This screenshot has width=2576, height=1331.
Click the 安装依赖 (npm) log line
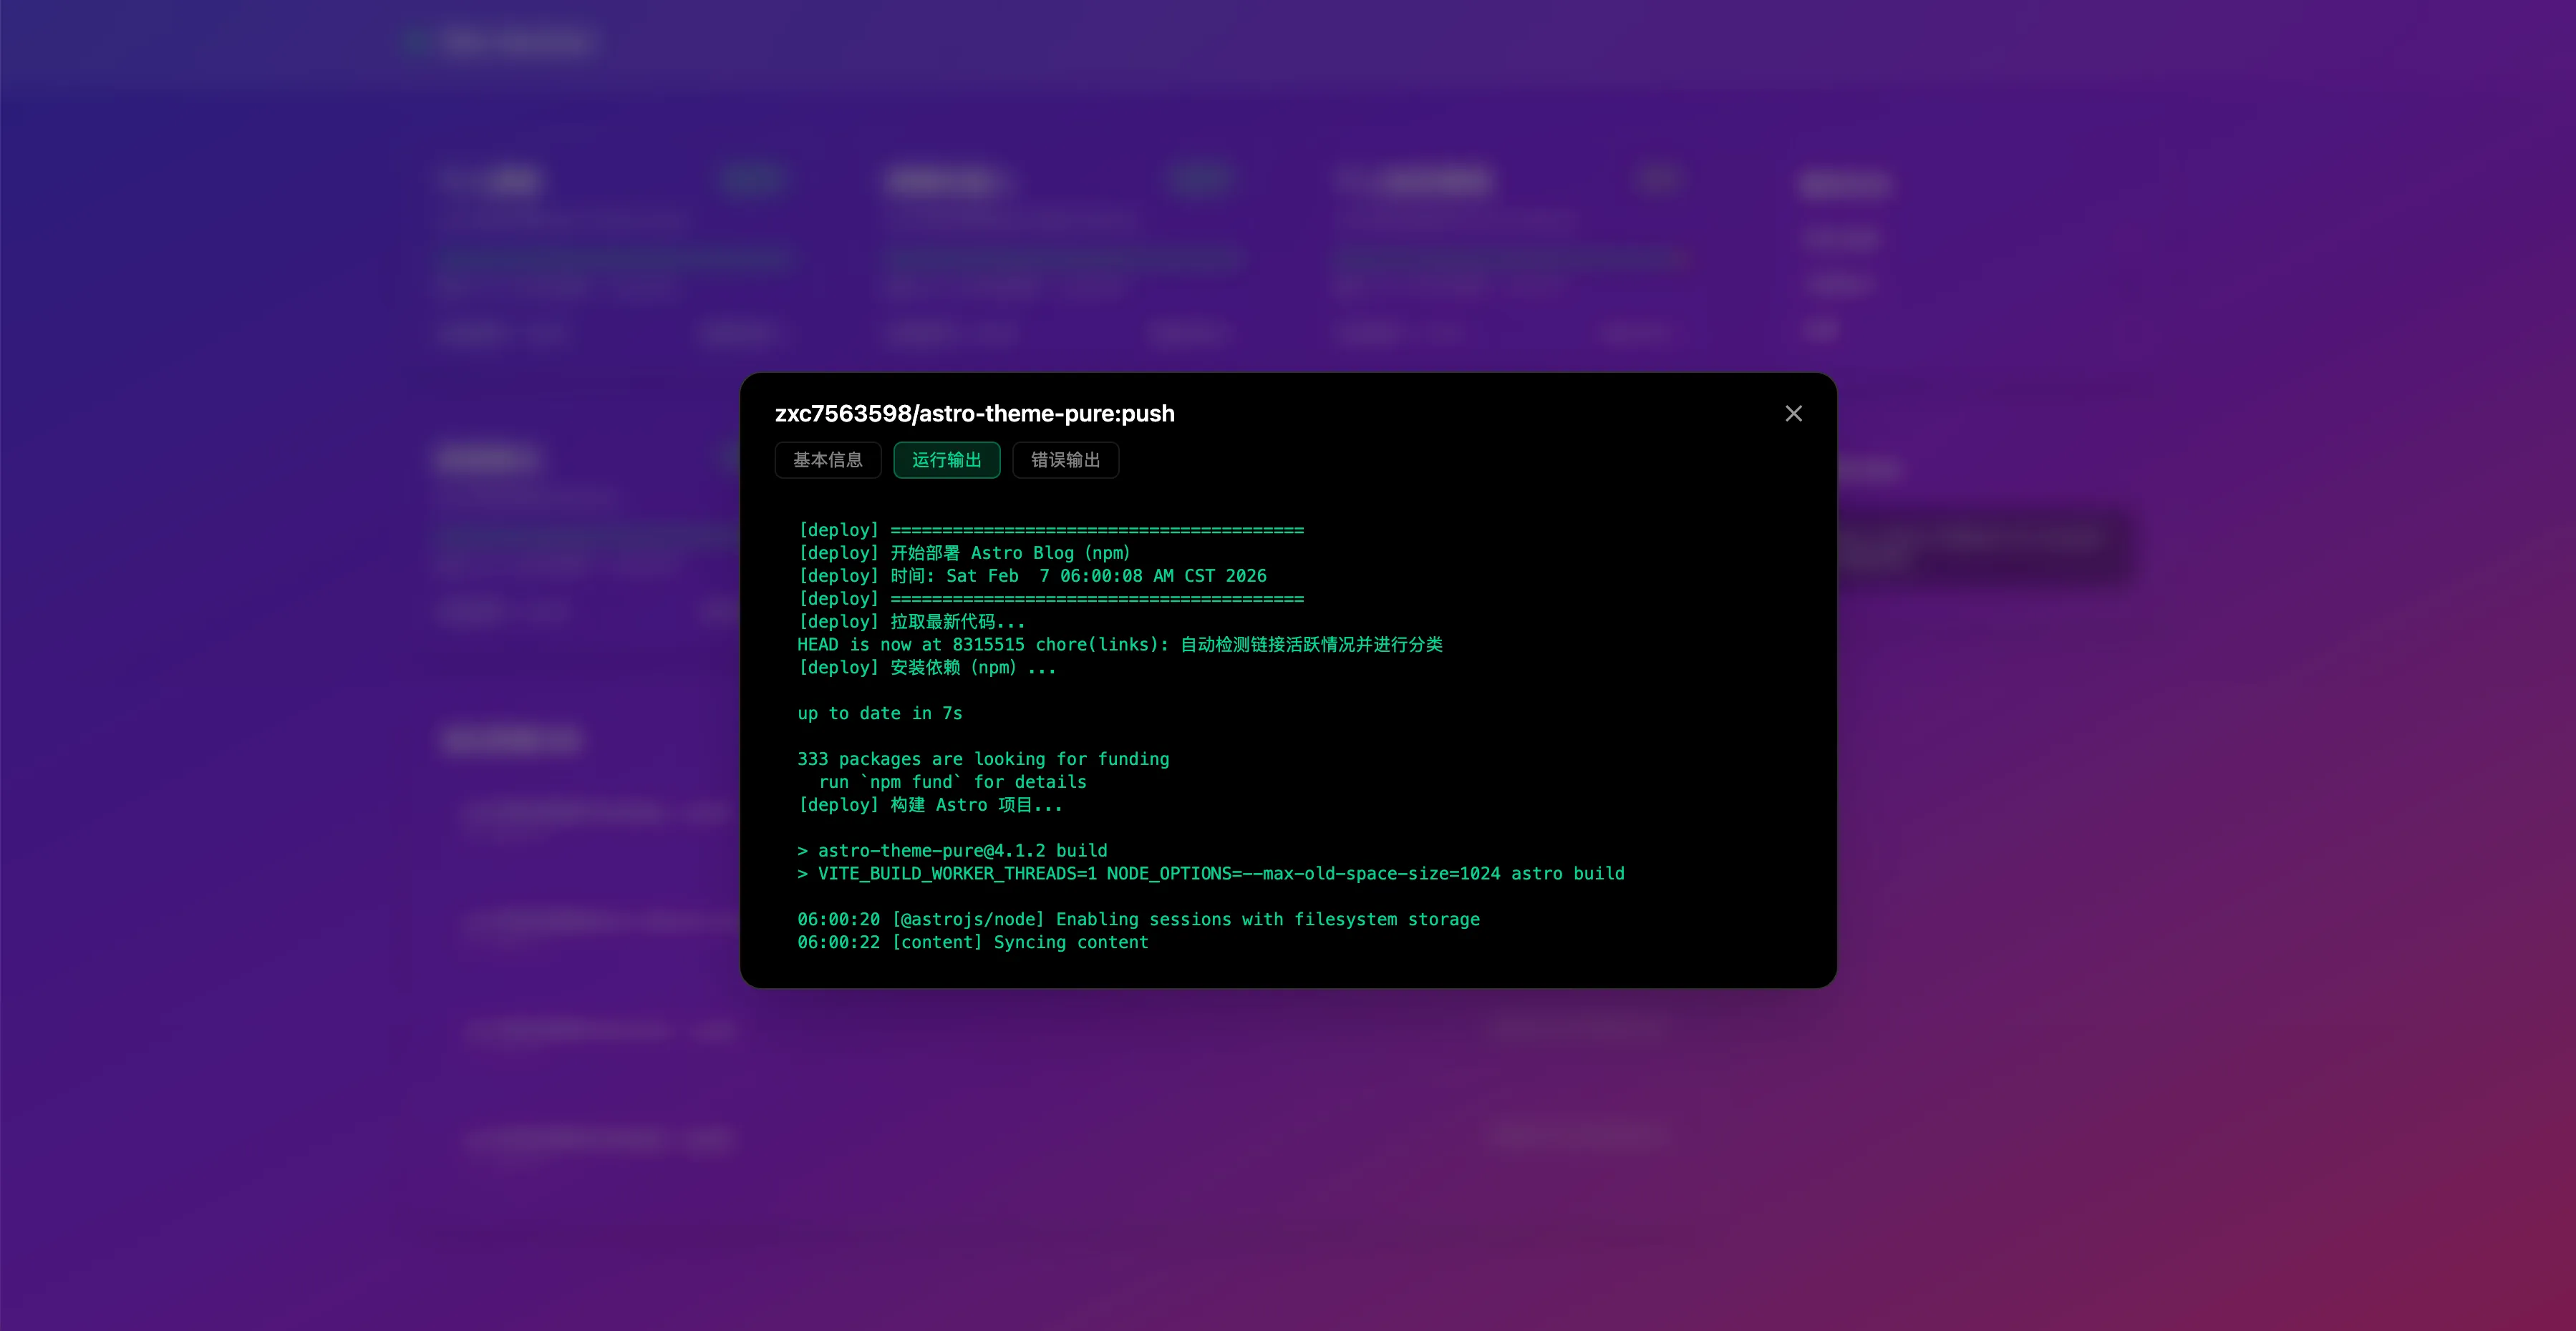(926, 668)
